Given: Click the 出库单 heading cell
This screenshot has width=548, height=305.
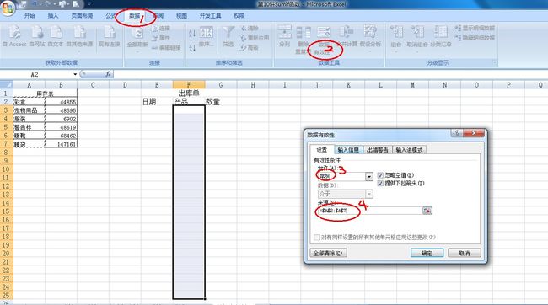Looking at the screenshot, I should tap(189, 94).
